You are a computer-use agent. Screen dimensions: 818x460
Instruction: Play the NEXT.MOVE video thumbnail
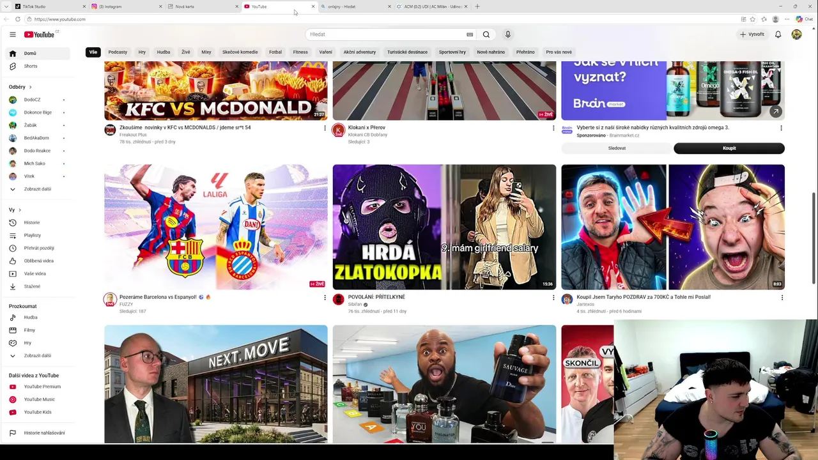216,384
